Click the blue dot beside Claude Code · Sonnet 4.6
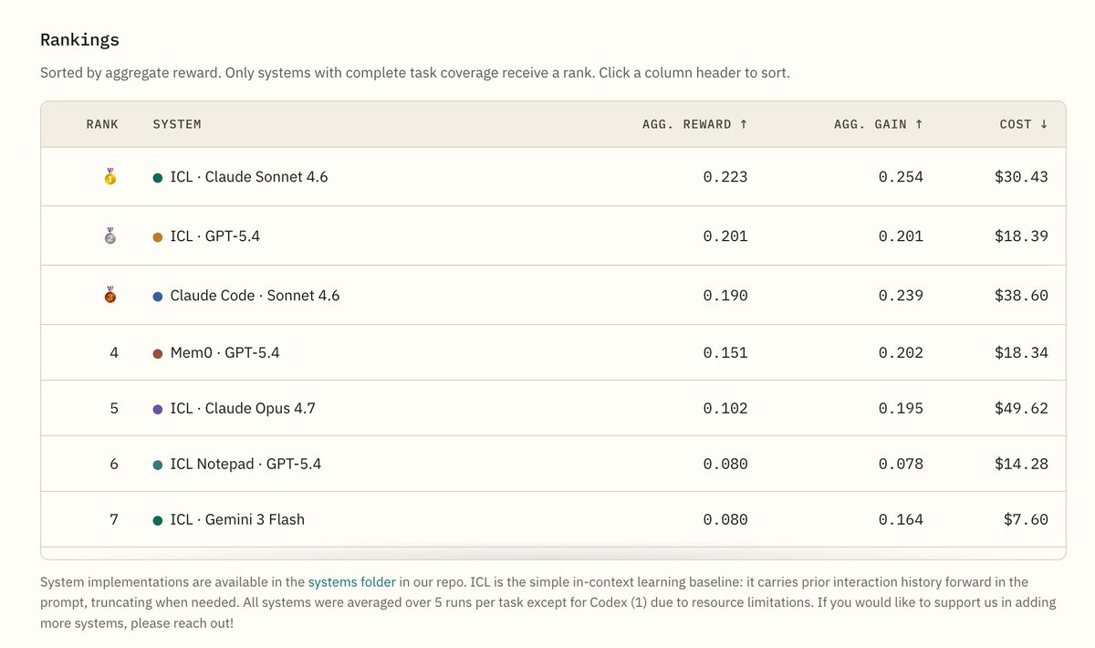Image resolution: width=1095 pixels, height=648 pixels. 158,297
